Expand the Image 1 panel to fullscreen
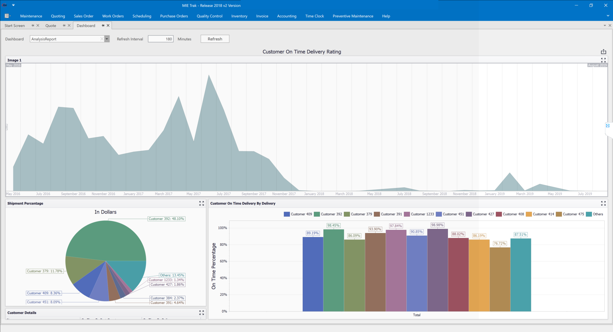This screenshot has height=332, width=613. [603, 60]
